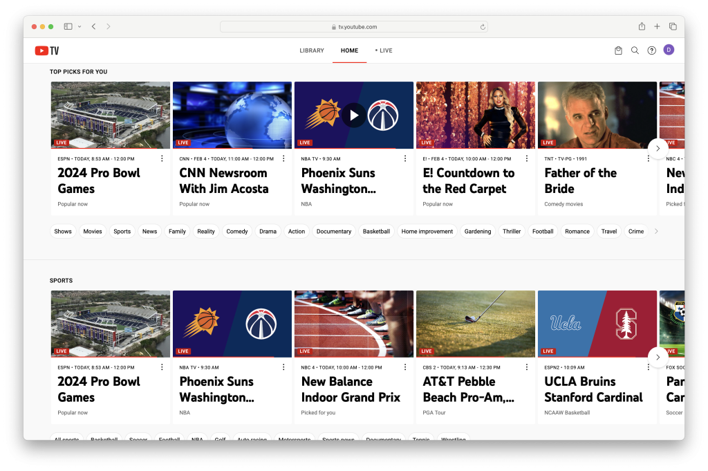Filter by Travel chip
Screen dimensions: 708x471
[x=608, y=231]
